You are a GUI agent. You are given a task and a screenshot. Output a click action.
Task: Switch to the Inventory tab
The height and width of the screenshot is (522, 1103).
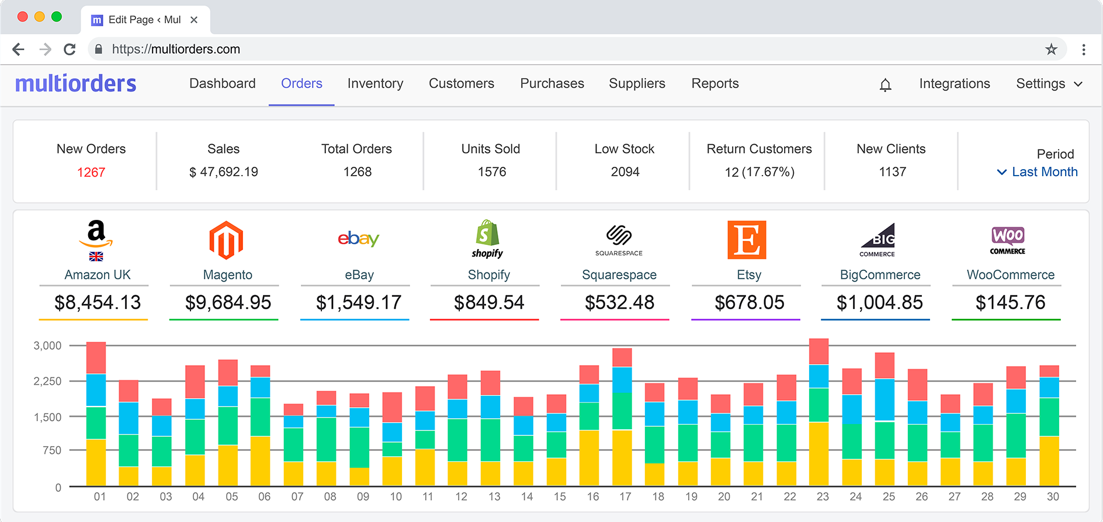tap(375, 84)
